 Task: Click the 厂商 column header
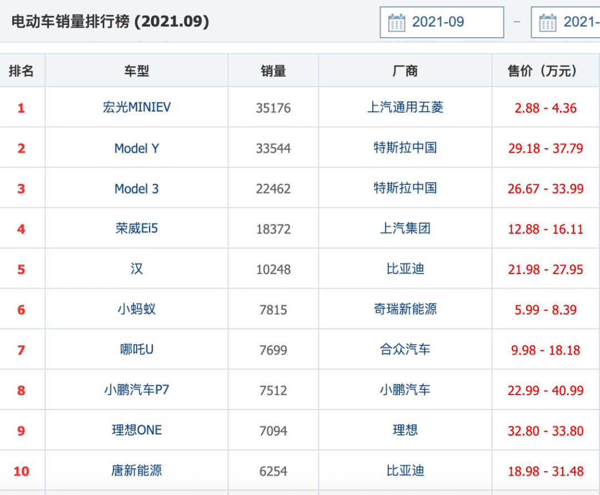405,70
